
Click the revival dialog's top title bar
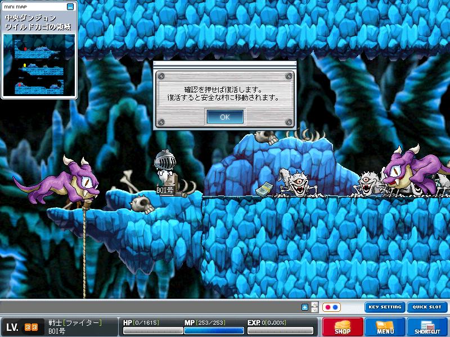[224, 63]
